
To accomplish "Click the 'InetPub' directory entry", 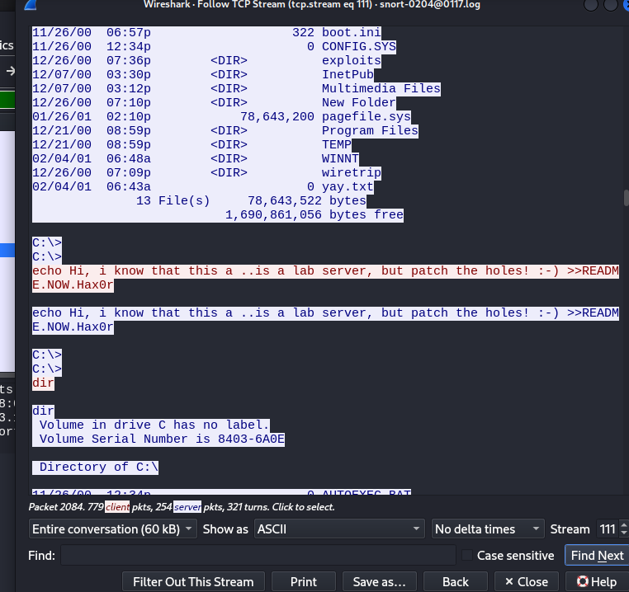I will [348, 74].
